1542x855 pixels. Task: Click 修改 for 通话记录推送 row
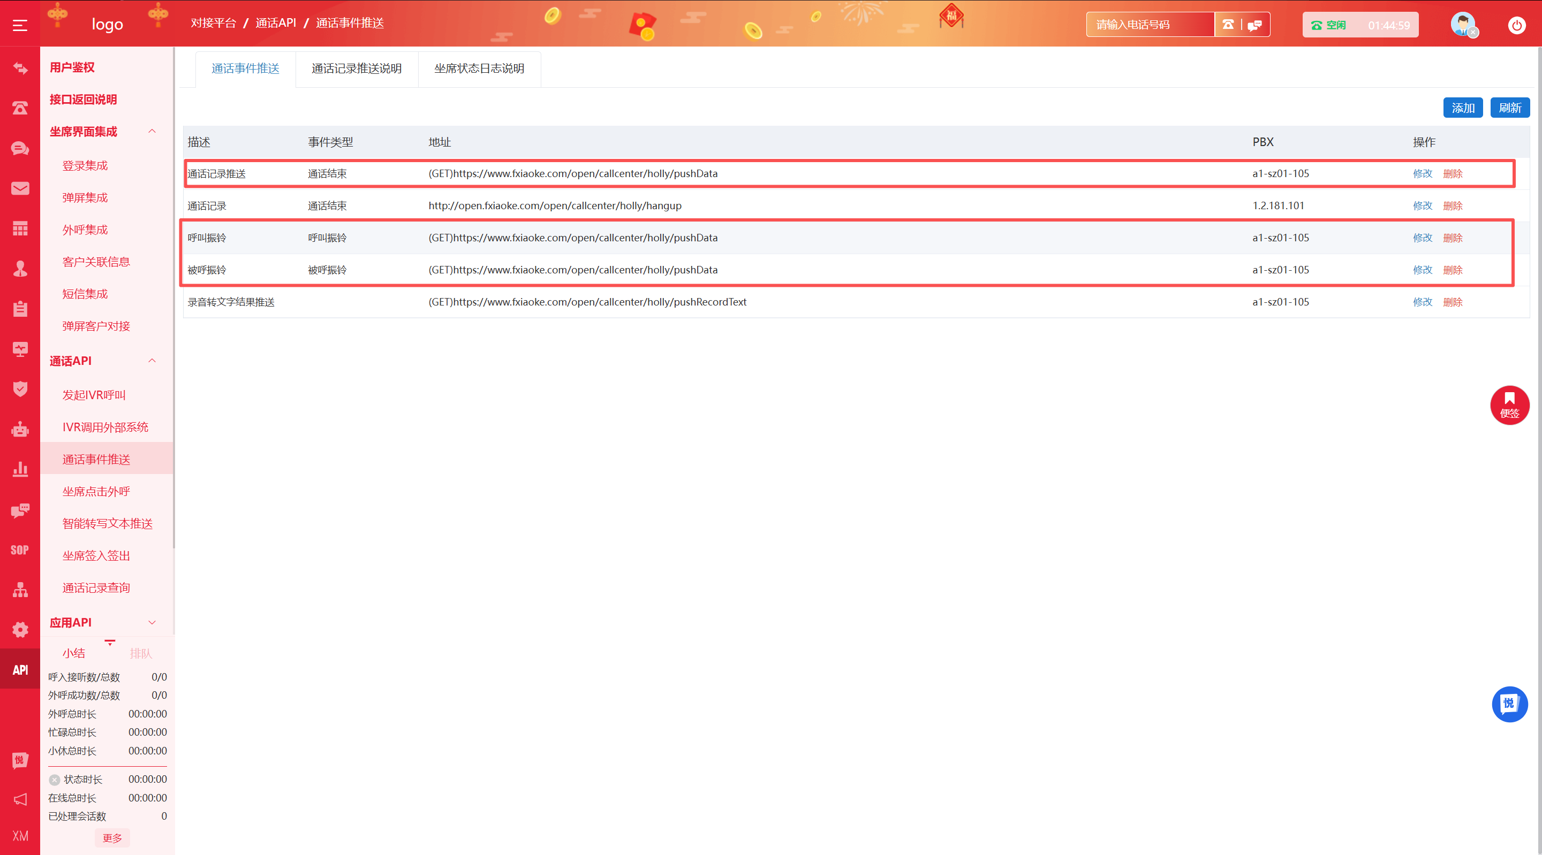tap(1422, 173)
